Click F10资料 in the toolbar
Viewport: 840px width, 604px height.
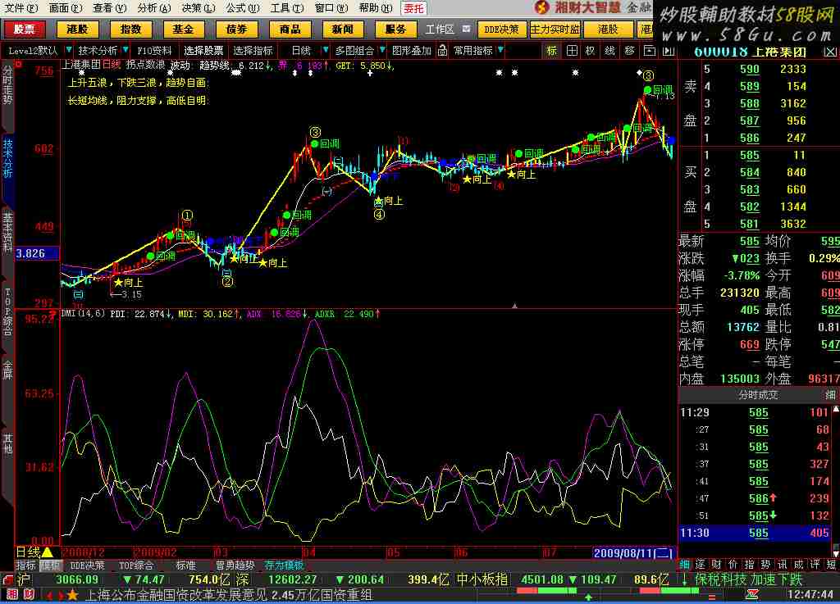(x=154, y=50)
